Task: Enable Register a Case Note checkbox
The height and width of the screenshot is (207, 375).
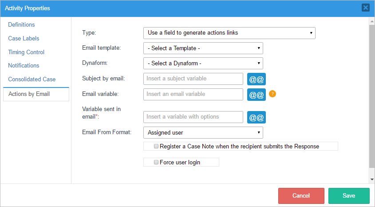Action: click(156, 146)
